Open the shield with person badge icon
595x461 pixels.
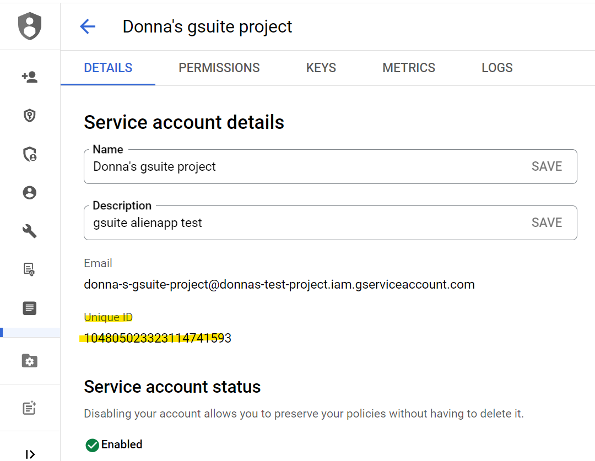[30, 154]
